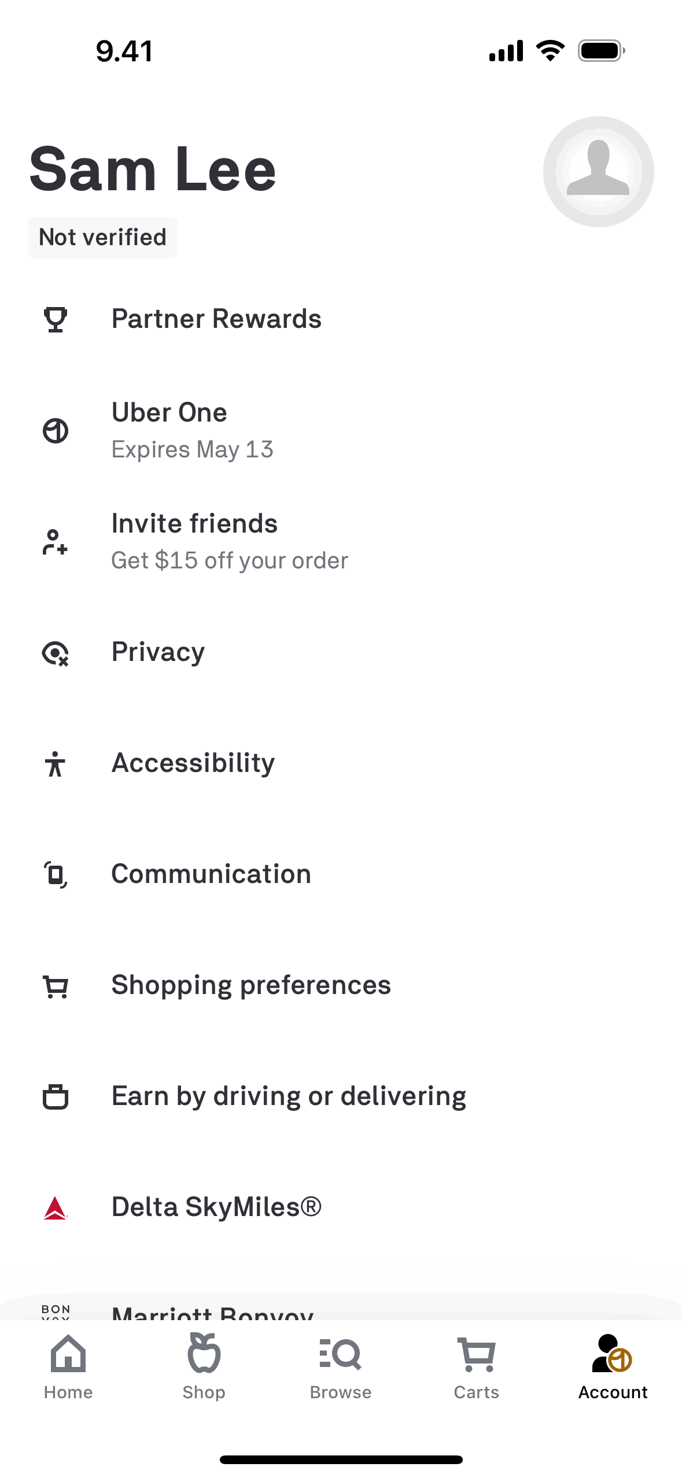Open the Marriott Bonvoy entry
This screenshot has height=1478, width=682.
coord(212,1311)
